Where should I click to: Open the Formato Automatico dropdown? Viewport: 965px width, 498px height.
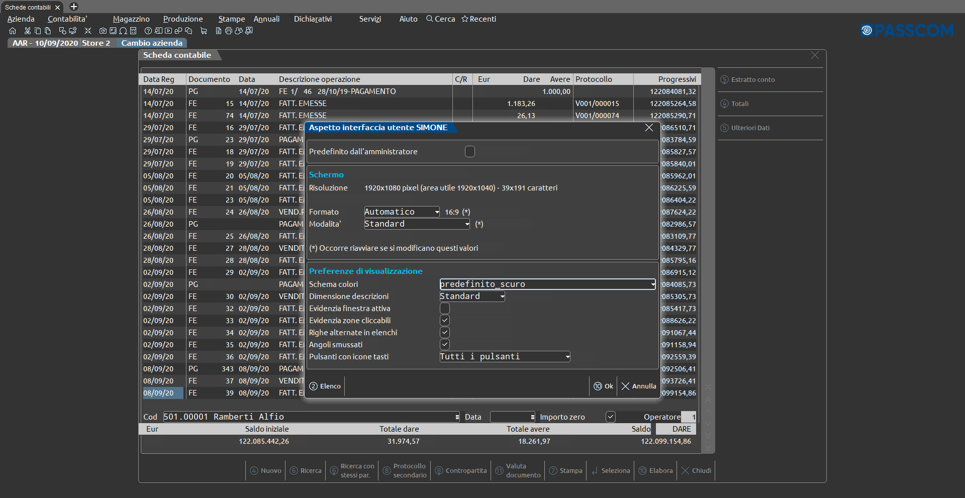click(x=437, y=212)
